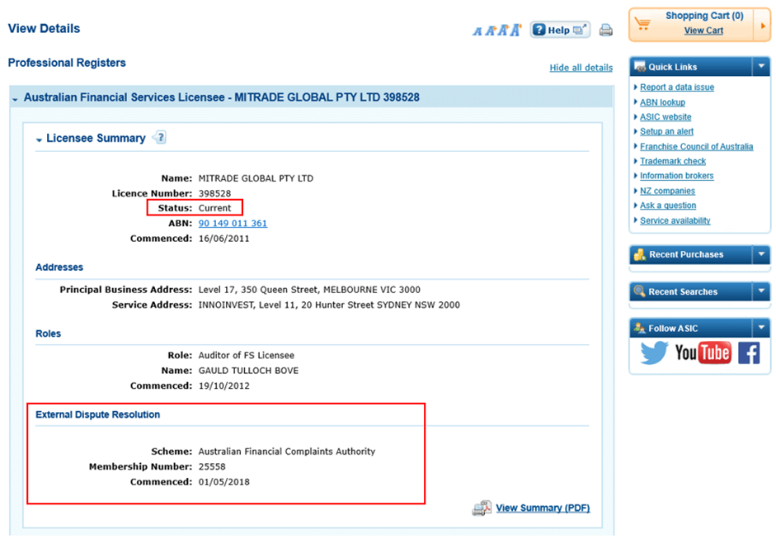
Task: Collapse Australian Financial Services Licensee header
Action: click(16, 98)
